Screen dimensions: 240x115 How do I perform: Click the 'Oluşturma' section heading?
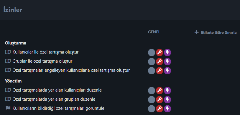point(16,43)
